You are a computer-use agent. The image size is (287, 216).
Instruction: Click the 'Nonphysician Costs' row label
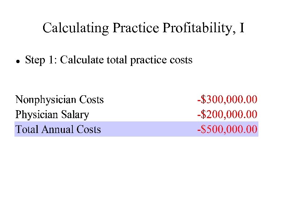click(59, 100)
